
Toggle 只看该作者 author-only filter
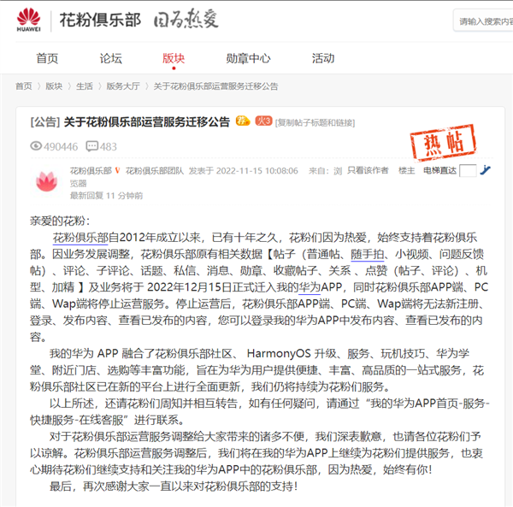[x=368, y=170]
